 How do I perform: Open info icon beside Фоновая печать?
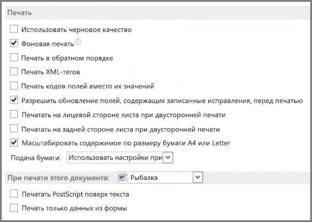click(78, 41)
